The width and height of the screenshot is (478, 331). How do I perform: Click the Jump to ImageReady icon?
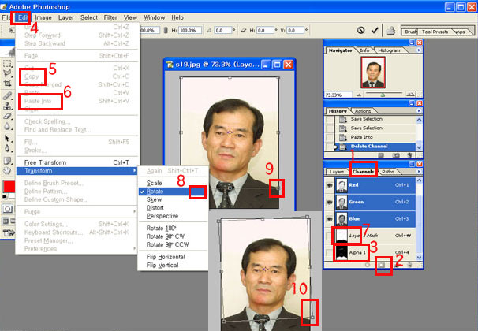pos(8,233)
